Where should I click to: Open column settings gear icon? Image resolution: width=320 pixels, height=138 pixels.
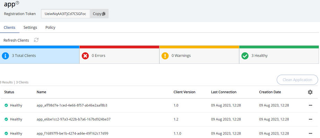click(310, 92)
